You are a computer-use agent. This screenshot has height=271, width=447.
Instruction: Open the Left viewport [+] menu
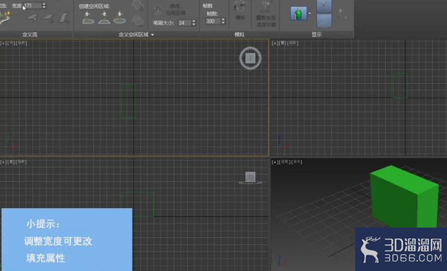click(4, 162)
